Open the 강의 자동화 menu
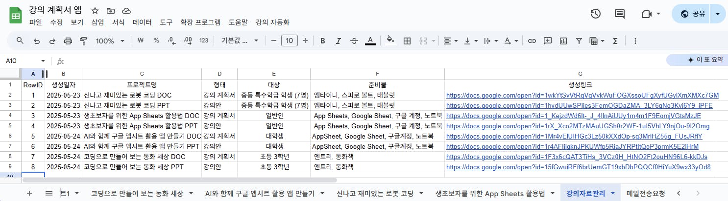 click(272, 22)
